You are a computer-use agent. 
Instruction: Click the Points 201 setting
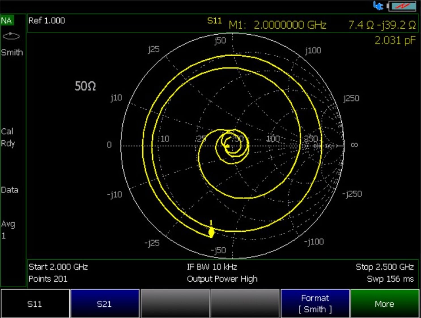click(48, 279)
